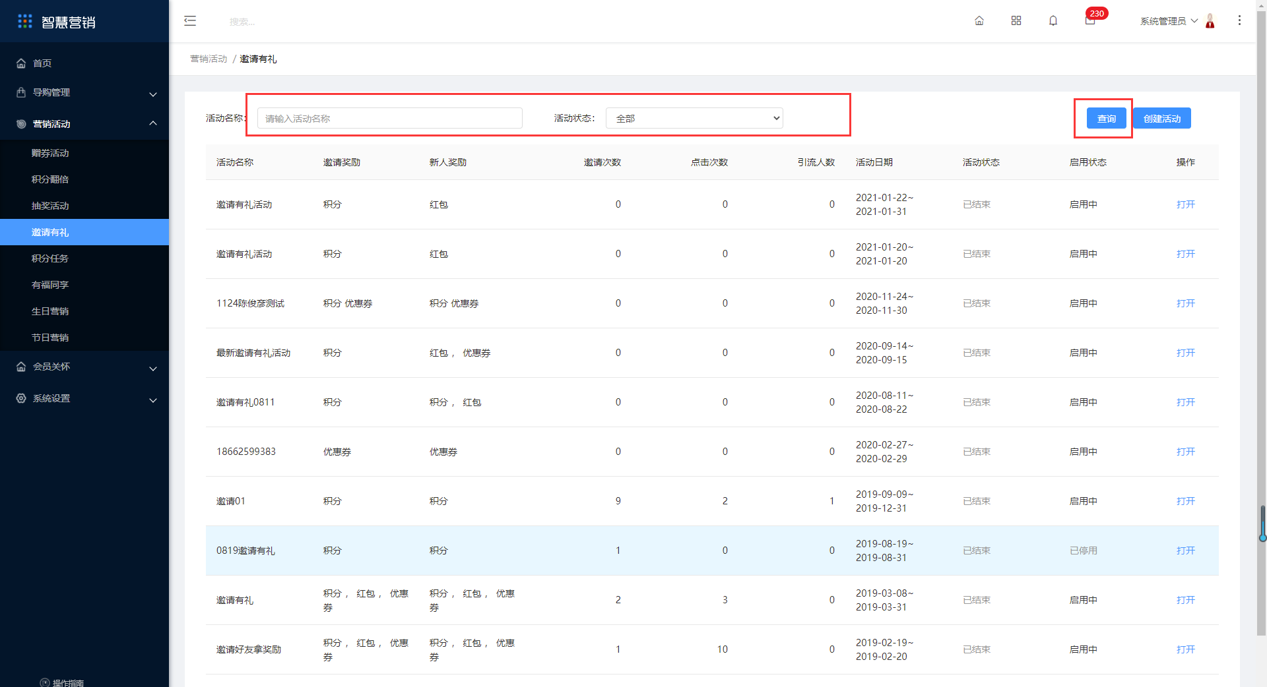Open the 活动状态 dropdown showing 全部
The width and height of the screenshot is (1267, 687).
coord(694,118)
